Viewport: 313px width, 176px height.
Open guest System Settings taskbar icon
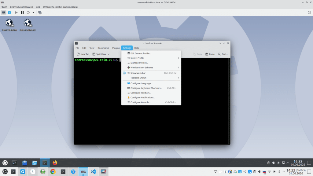coord(14,163)
